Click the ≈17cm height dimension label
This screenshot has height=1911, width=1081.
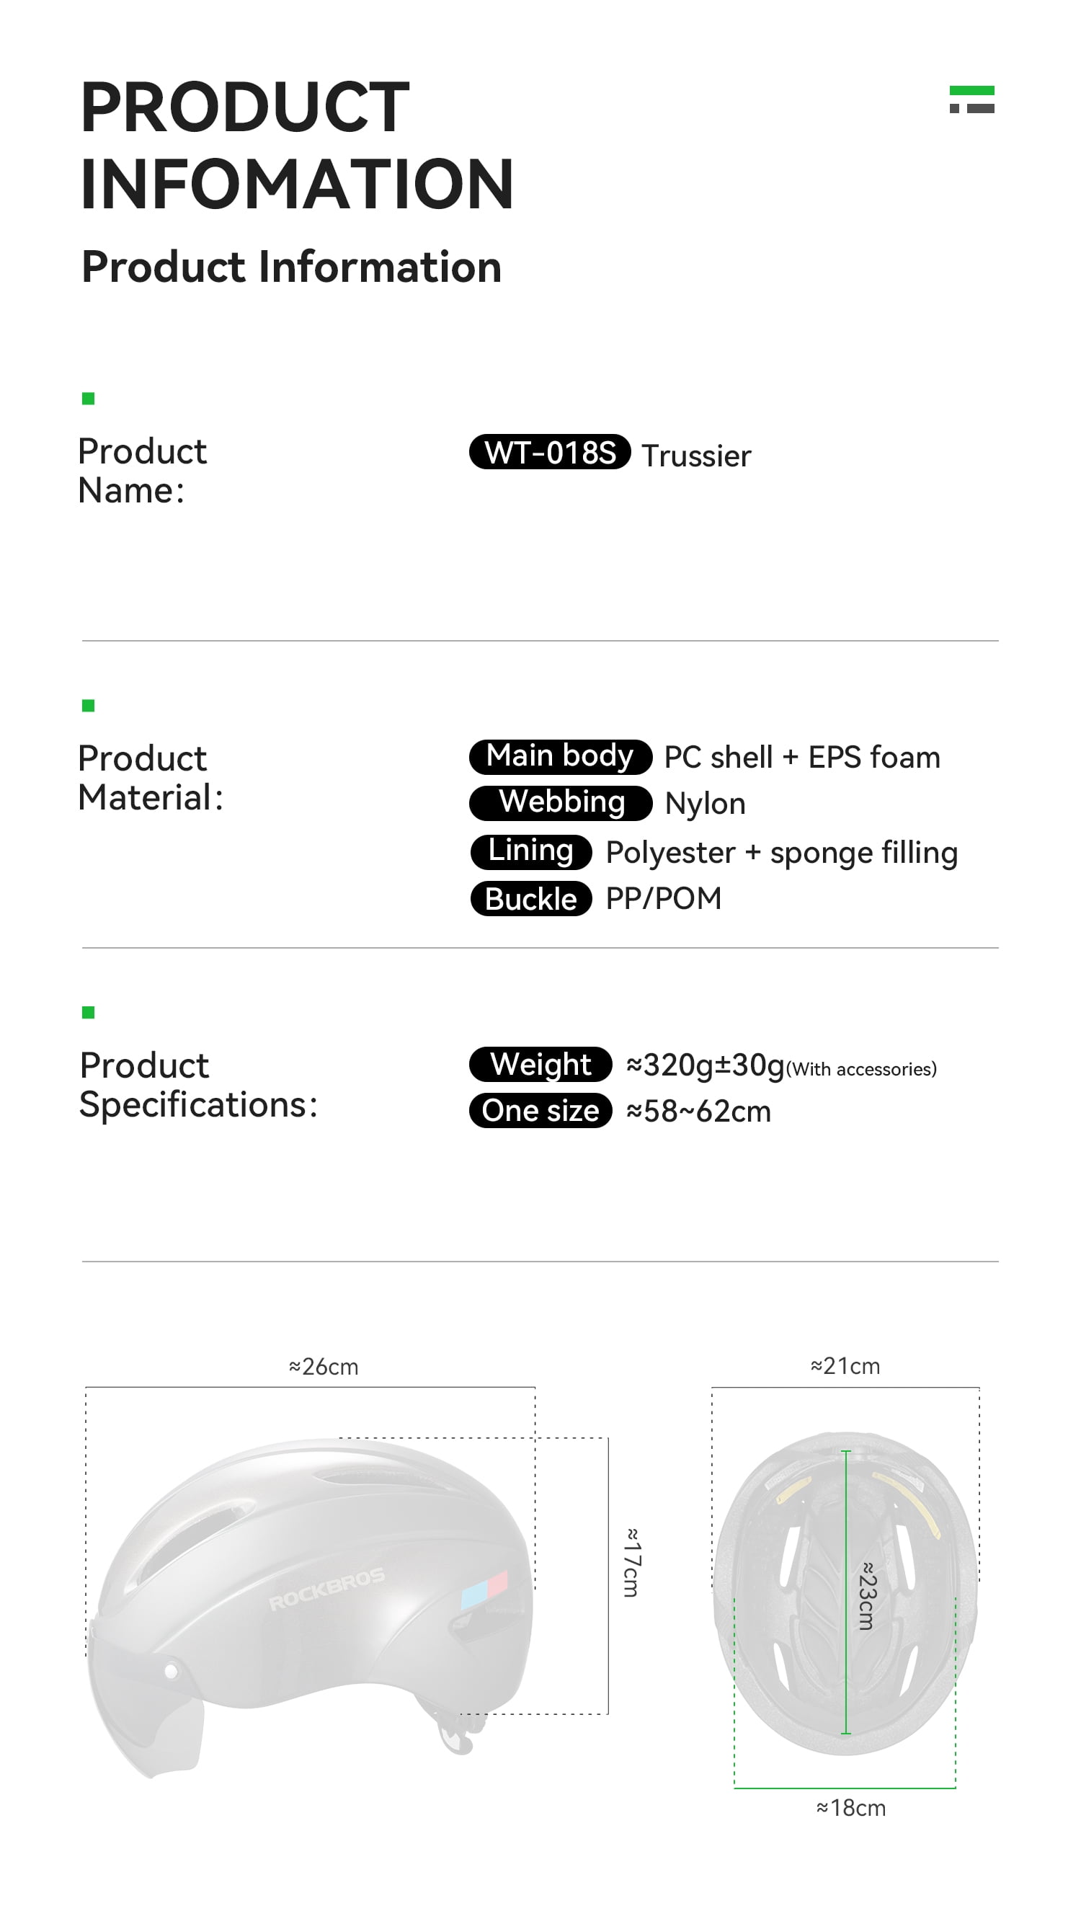point(631,1562)
